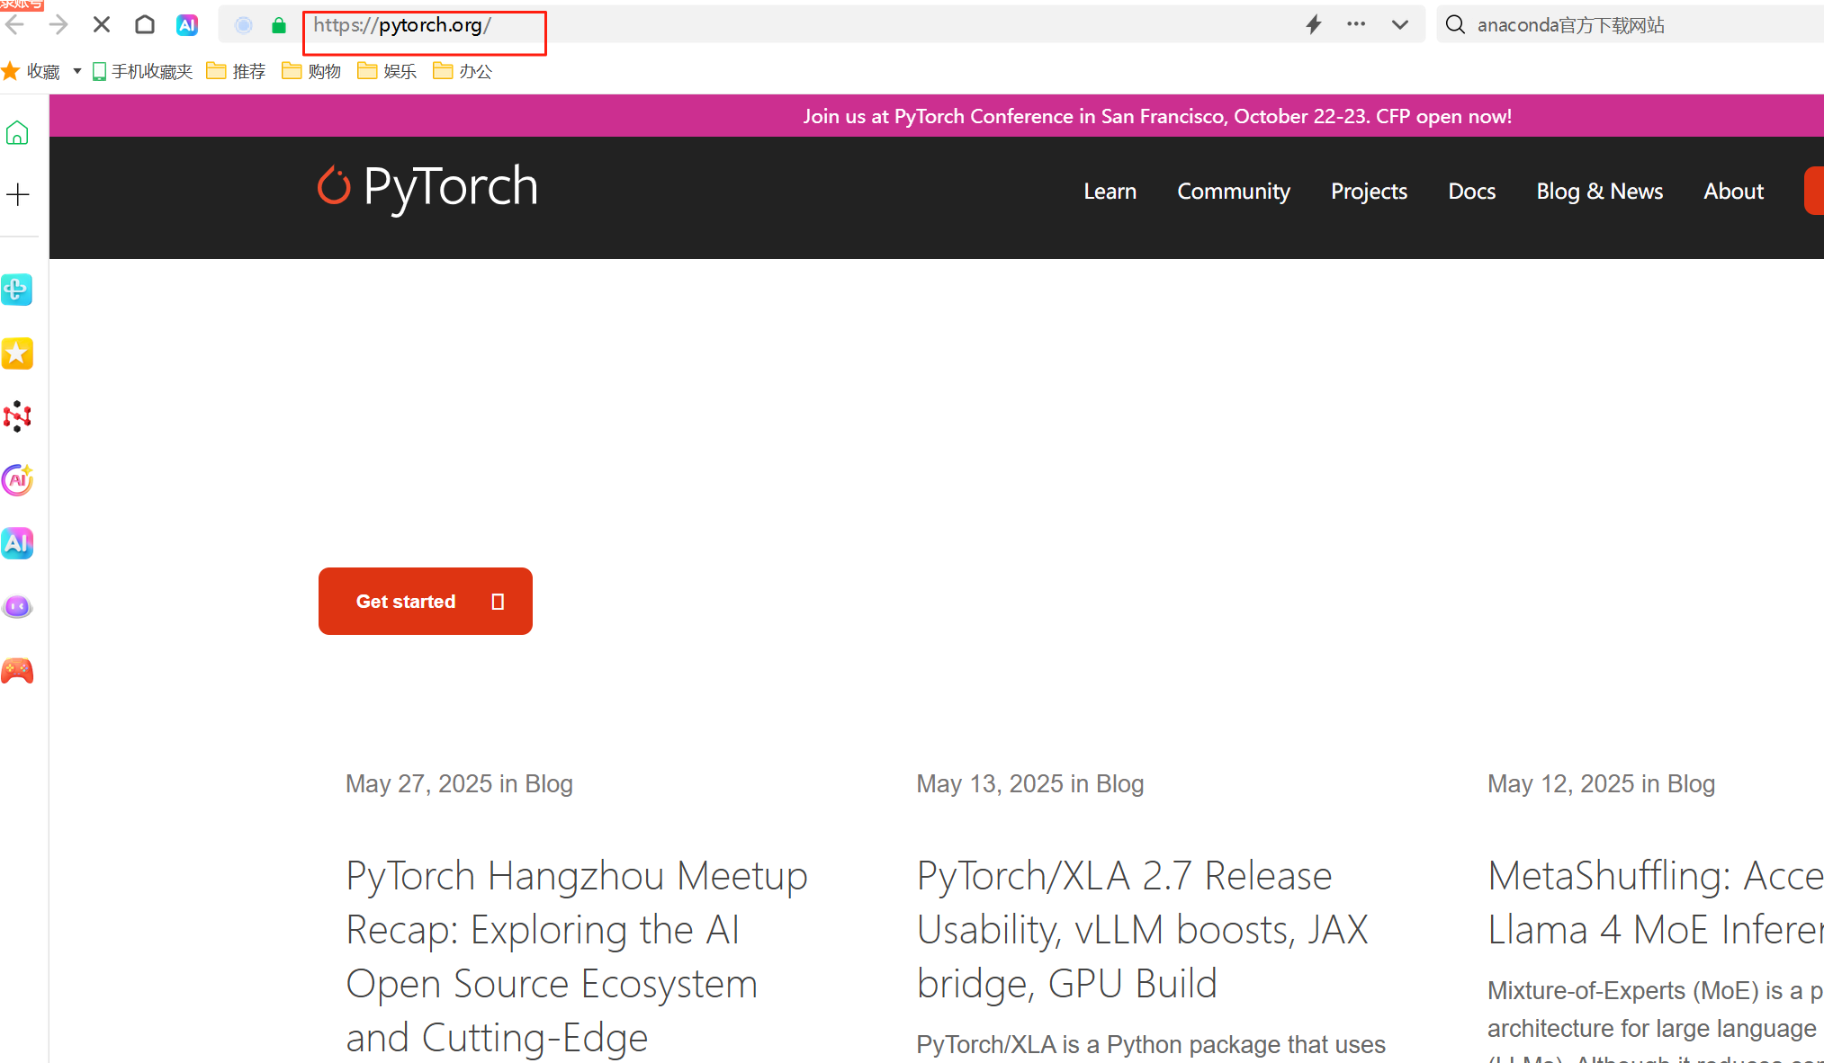This screenshot has width=1824, height=1063.
Task: Expand the 收藏 favorites dropdown arrow
Action: (x=77, y=71)
